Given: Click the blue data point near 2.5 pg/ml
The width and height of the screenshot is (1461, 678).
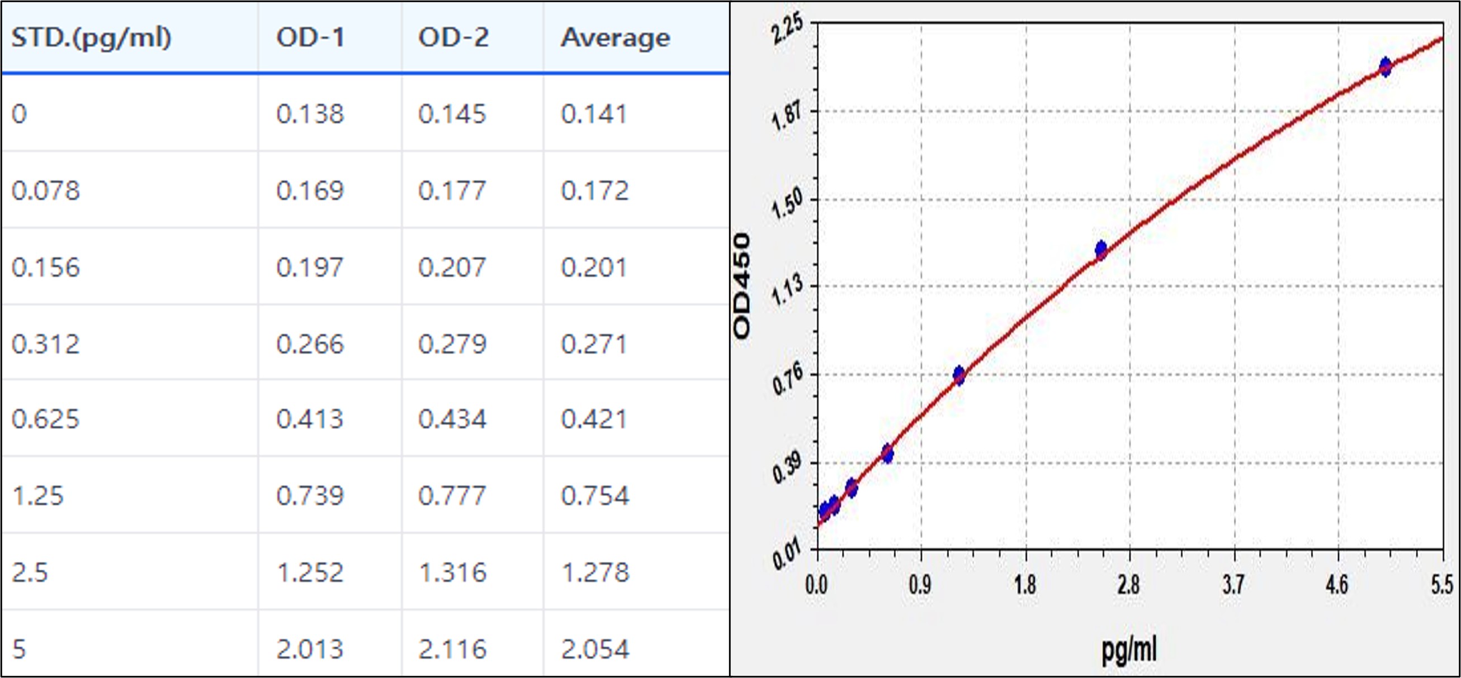Looking at the screenshot, I should tap(1101, 249).
